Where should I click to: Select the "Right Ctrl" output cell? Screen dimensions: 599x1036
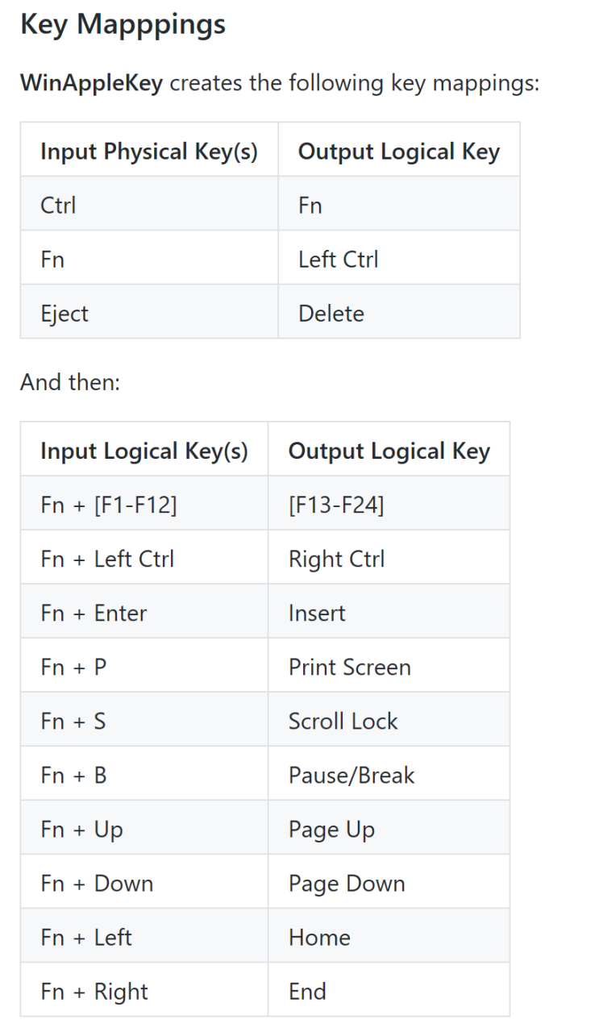click(336, 560)
